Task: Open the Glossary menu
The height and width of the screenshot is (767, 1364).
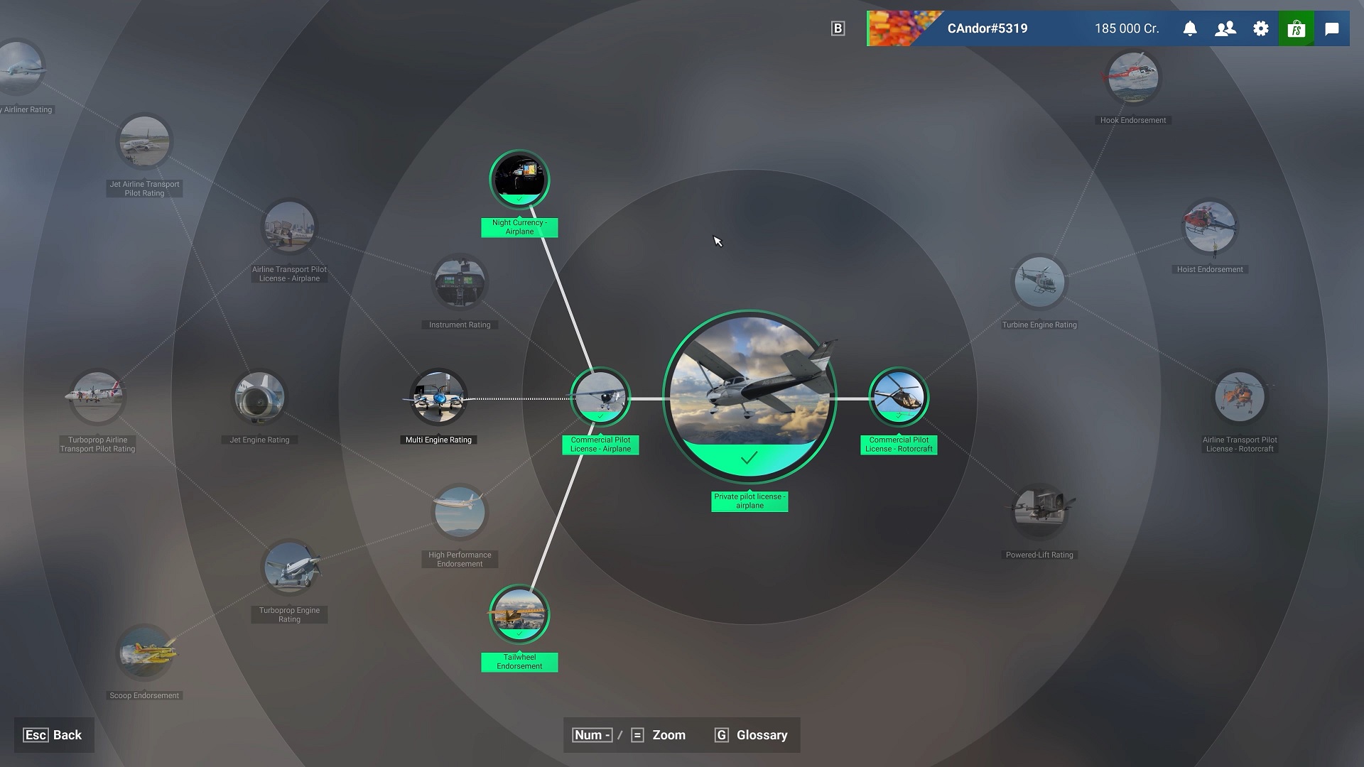Action: tap(761, 735)
